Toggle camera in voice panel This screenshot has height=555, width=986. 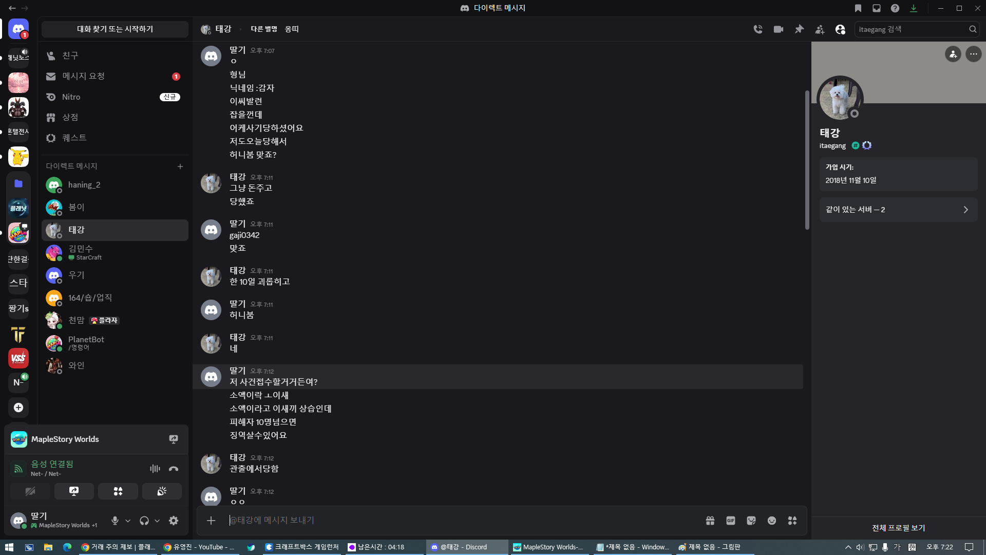point(30,491)
